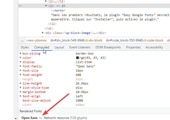Expand the box-sizing computed property
The height and width of the screenshot is (120, 170).
pyautogui.click(x=21, y=53)
